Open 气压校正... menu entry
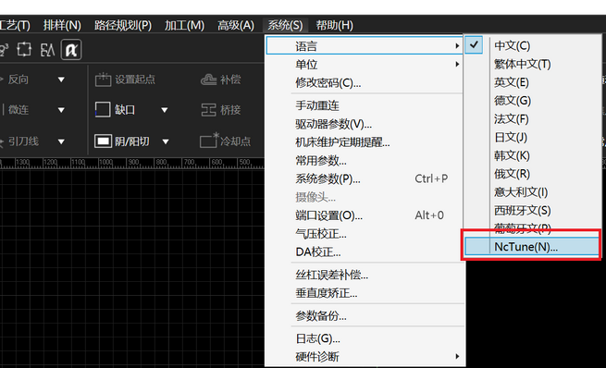This screenshot has height=368, width=606. click(x=365, y=234)
